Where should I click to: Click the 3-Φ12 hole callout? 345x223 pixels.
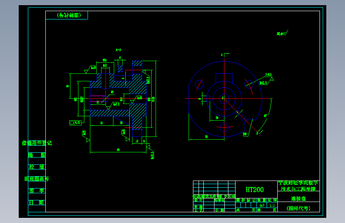(269, 75)
